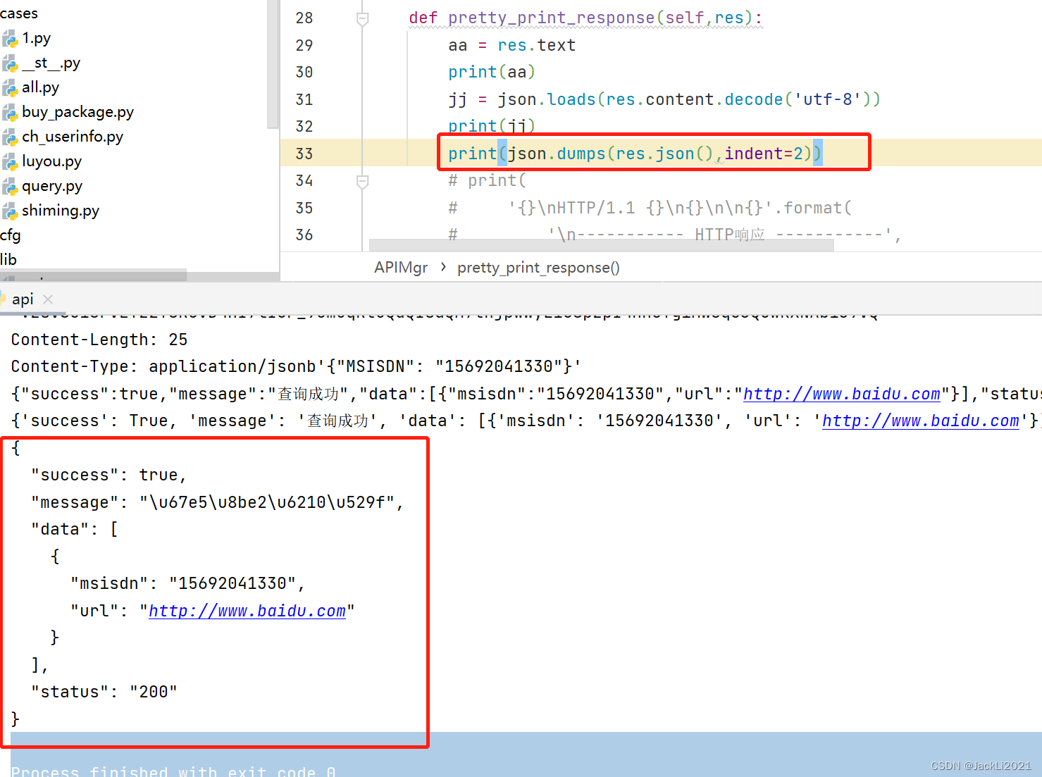Close the api run tab

pyautogui.click(x=48, y=299)
